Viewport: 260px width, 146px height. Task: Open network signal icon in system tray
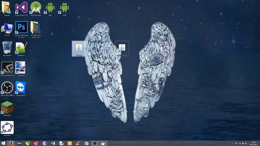pyautogui.click(x=239, y=144)
